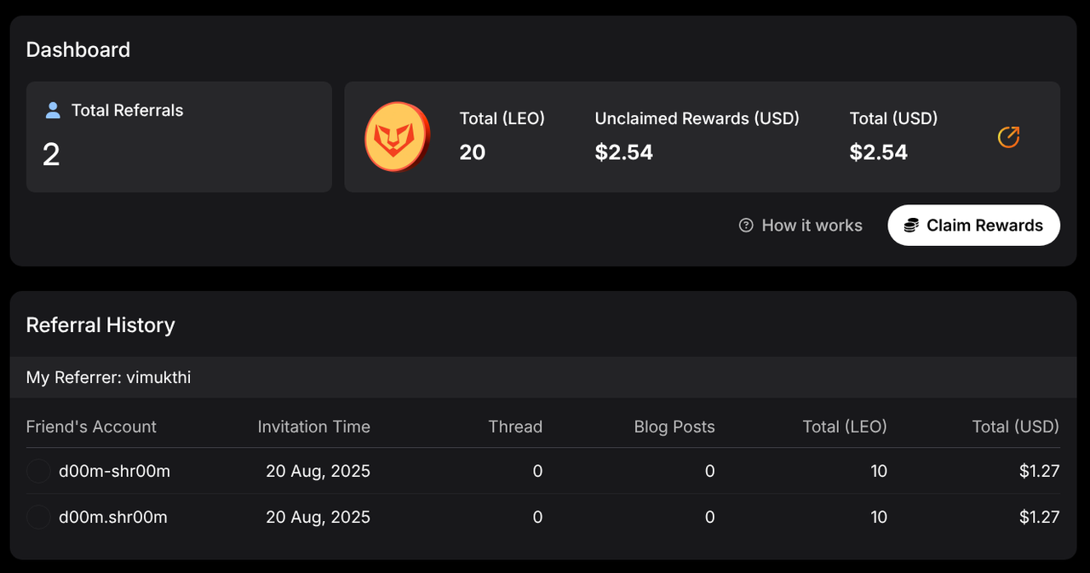Image resolution: width=1090 pixels, height=573 pixels.
Task: Click the Thread column header
Action: coord(515,427)
